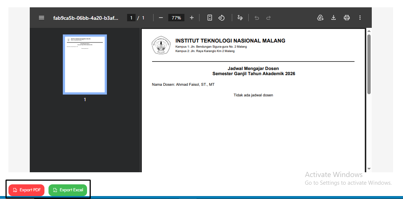Click the redo arrow icon
The image size is (403, 199).
coord(268,18)
